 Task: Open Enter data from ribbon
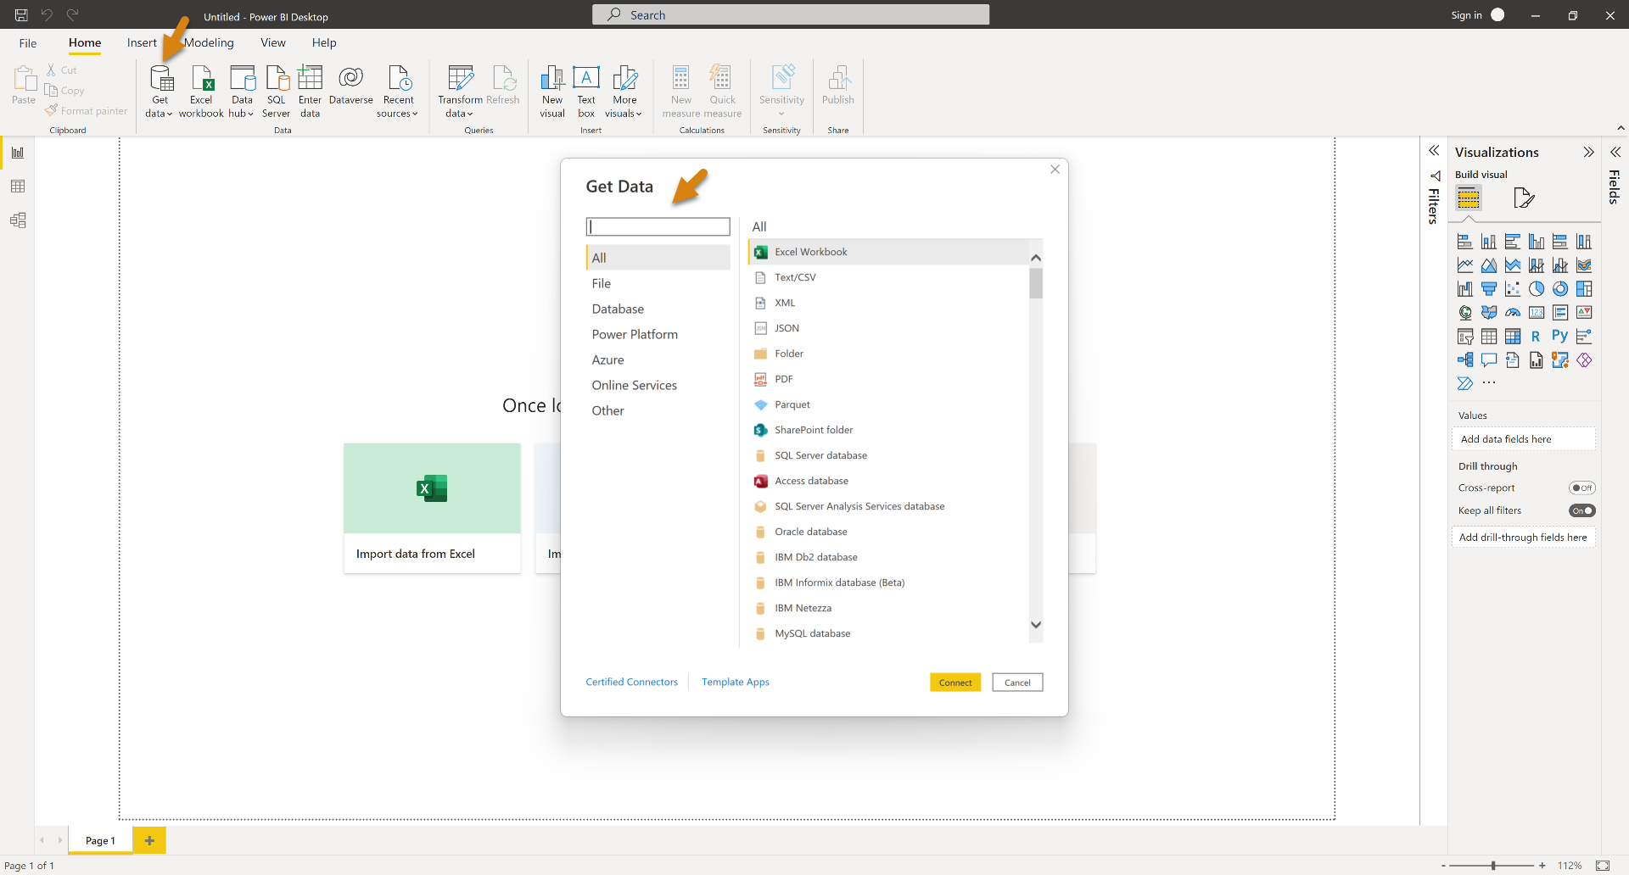(x=310, y=92)
